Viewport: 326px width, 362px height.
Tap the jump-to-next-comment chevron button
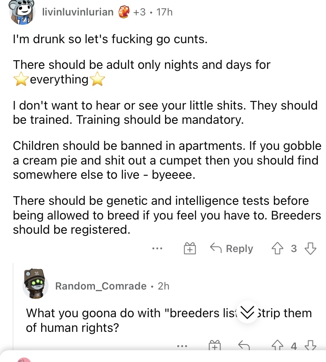pos(247,312)
